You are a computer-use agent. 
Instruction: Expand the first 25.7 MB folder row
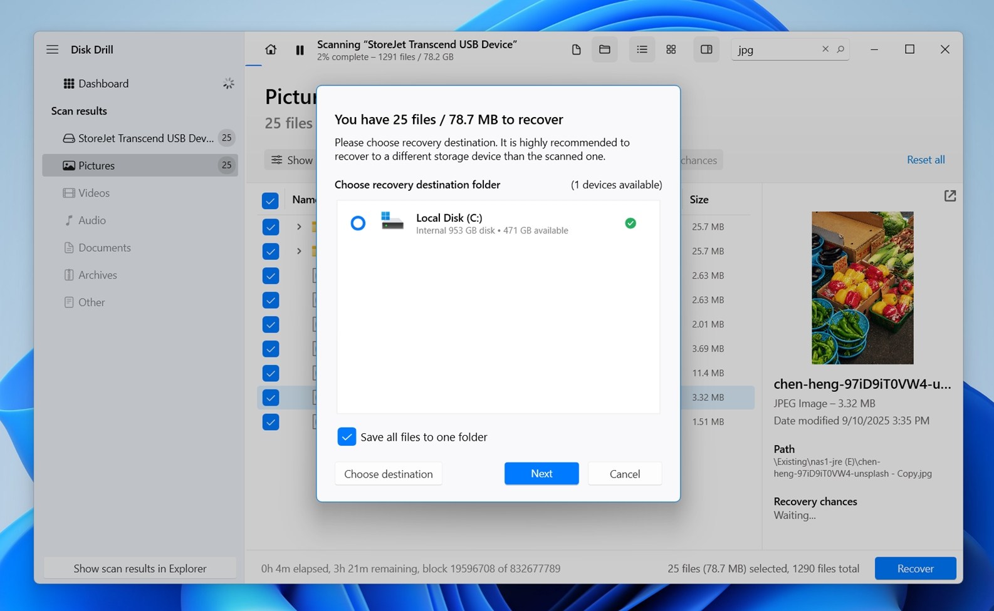click(x=299, y=227)
